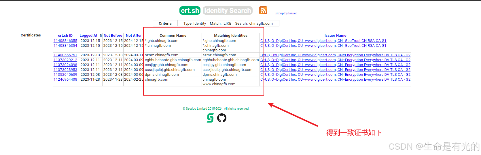Sort by Not After column header
The height and width of the screenshot is (155, 481).
click(134, 36)
